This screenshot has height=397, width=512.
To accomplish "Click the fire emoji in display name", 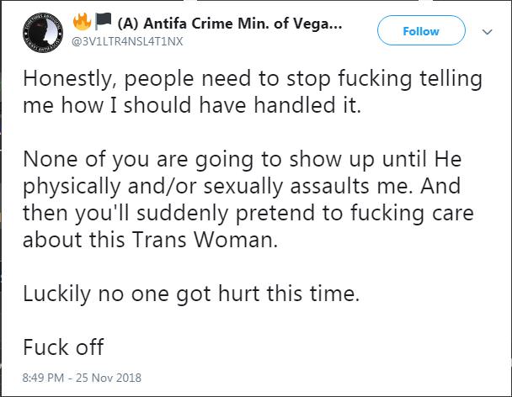I will [82, 22].
